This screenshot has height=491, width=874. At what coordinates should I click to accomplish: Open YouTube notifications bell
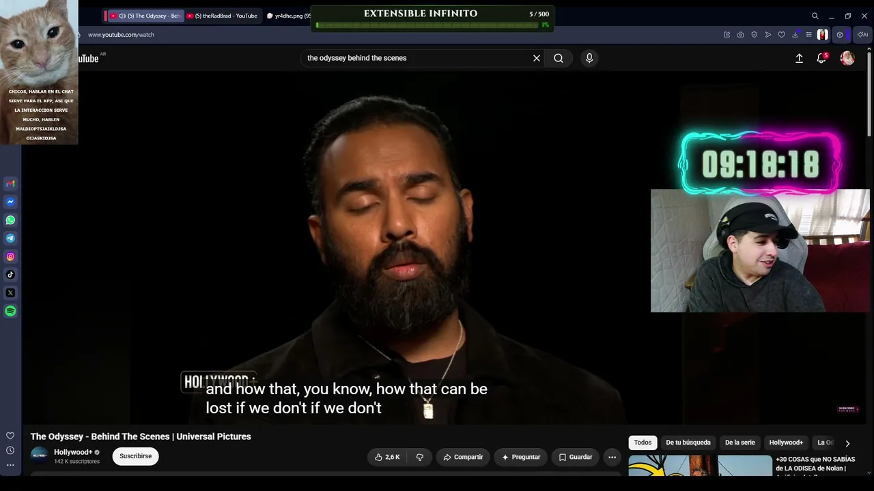click(821, 58)
